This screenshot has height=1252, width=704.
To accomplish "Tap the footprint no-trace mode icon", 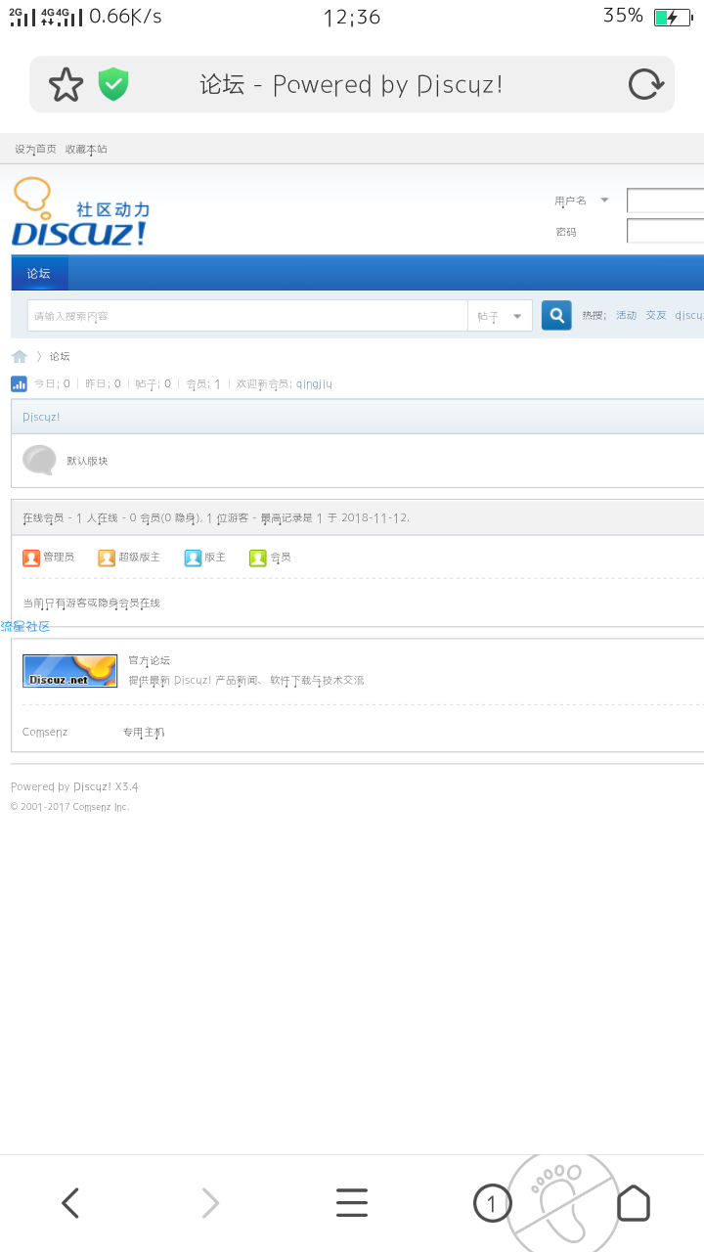I will (x=562, y=1203).
